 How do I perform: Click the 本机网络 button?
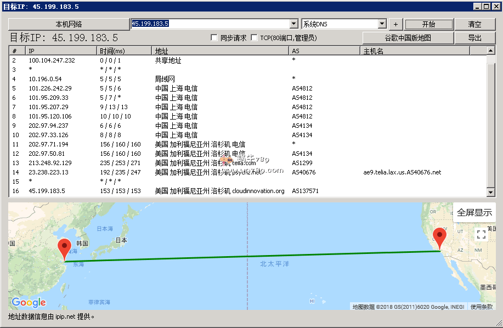point(68,24)
